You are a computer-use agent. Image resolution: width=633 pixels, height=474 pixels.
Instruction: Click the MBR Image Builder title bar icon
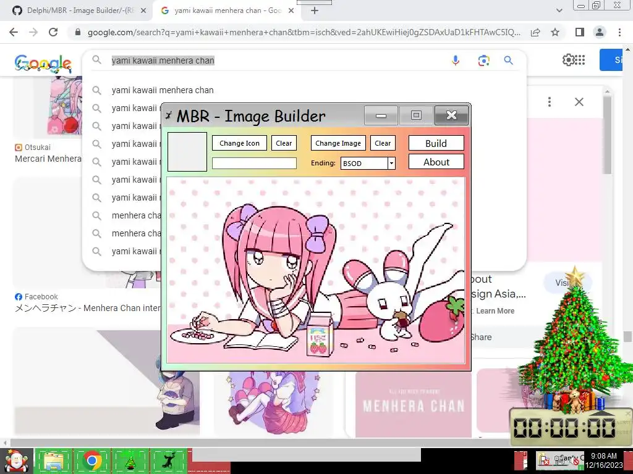click(169, 115)
